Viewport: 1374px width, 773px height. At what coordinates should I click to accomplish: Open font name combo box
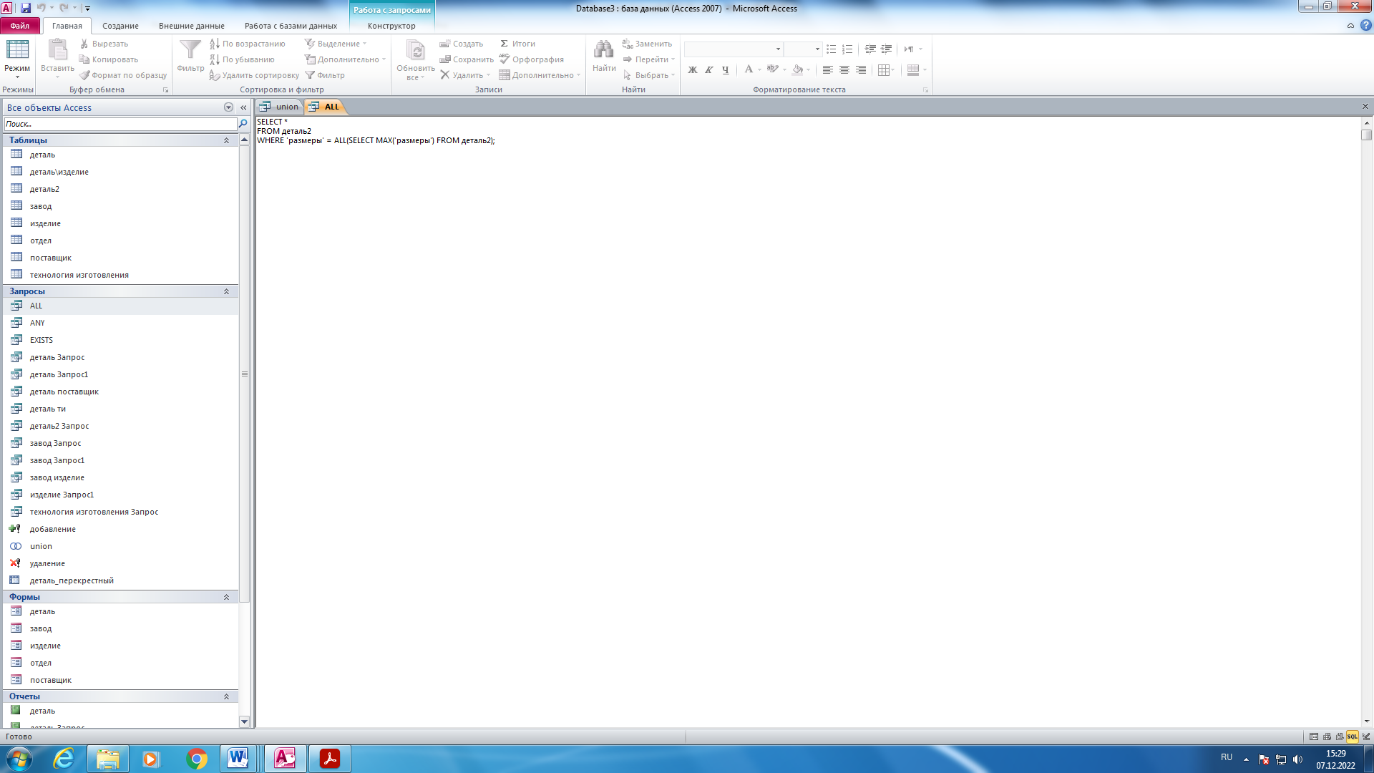(x=733, y=49)
